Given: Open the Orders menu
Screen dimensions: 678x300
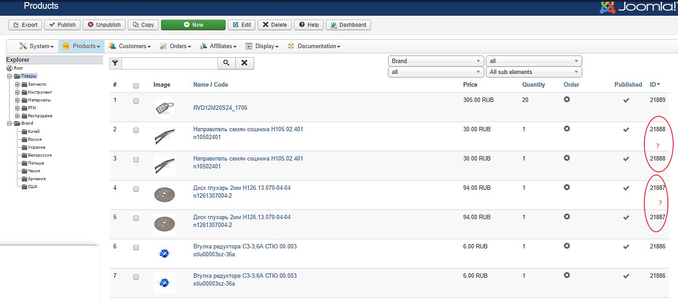Looking at the screenshot, I should coord(175,46).
